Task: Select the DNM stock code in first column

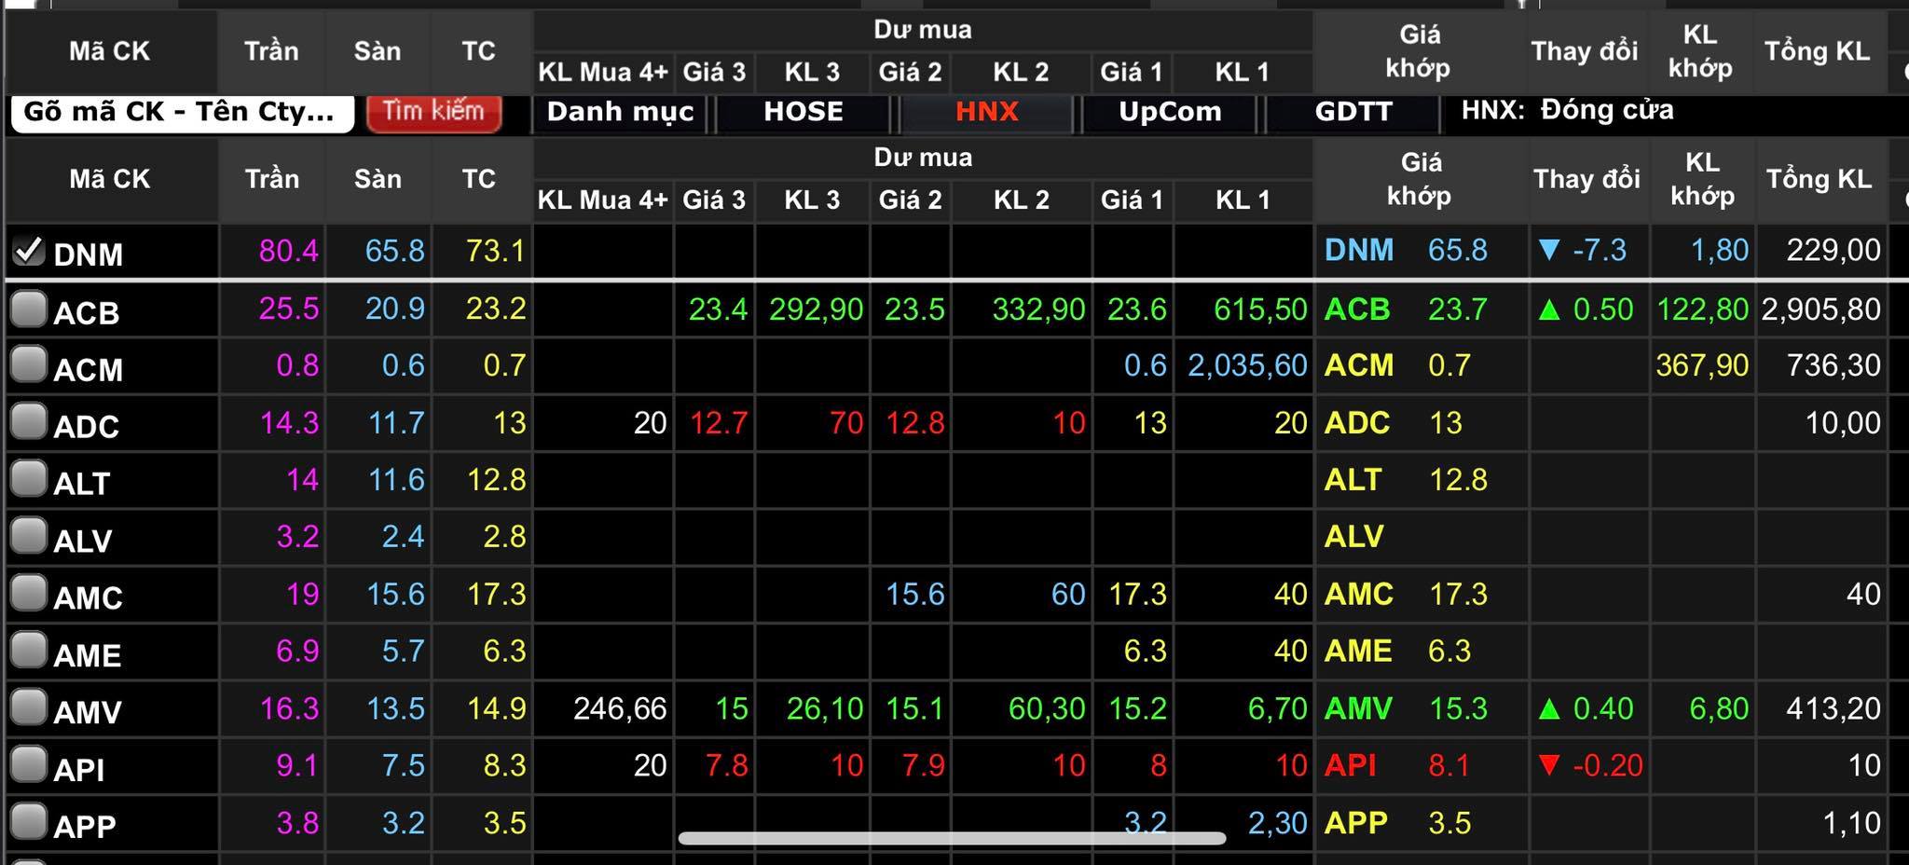Action: (89, 254)
